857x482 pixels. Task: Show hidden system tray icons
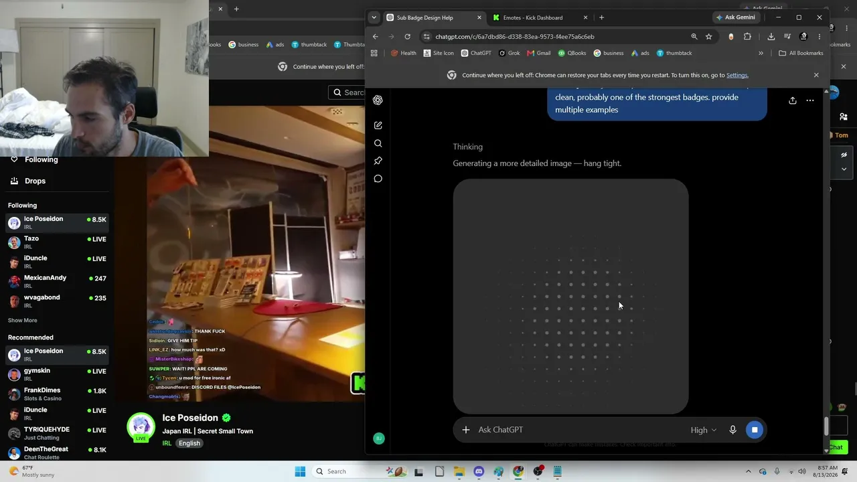point(748,471)
